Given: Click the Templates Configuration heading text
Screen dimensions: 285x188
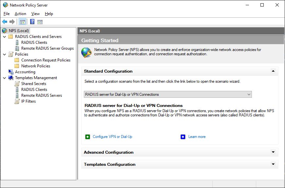Looking at the screenshot, I should [110, 164].
